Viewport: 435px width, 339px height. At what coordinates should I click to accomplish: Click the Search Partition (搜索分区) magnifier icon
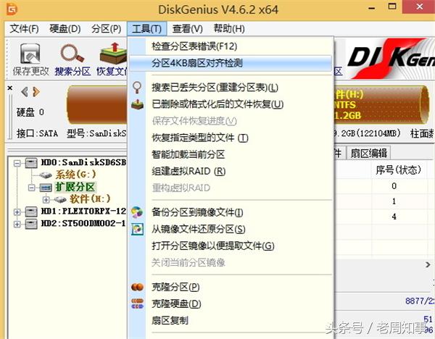coord(72,53)
